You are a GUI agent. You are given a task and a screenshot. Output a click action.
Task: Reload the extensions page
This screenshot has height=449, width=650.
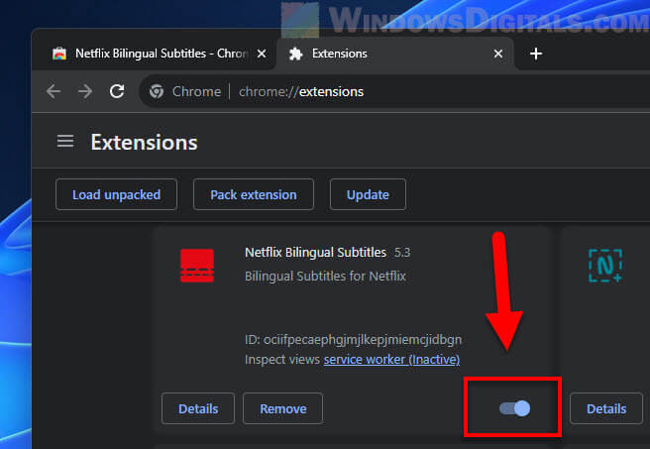click(x=117, y=91)
